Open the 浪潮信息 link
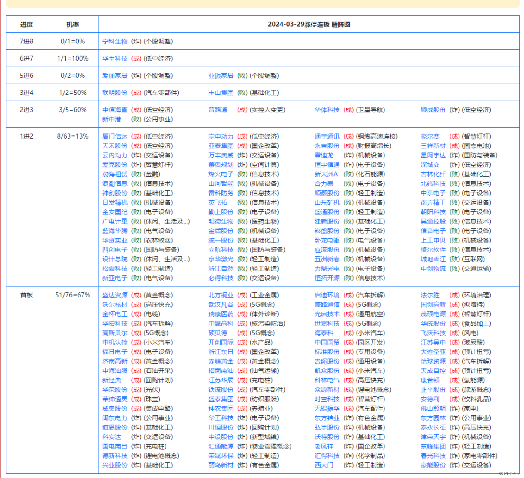Screen dimensions: 524x478 click(x=115, y=184)
